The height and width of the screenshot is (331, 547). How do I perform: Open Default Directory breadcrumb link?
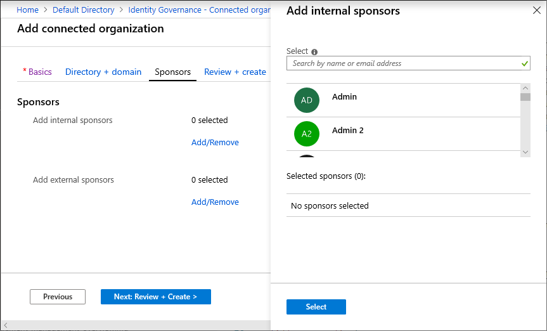(x=84, y=10)
